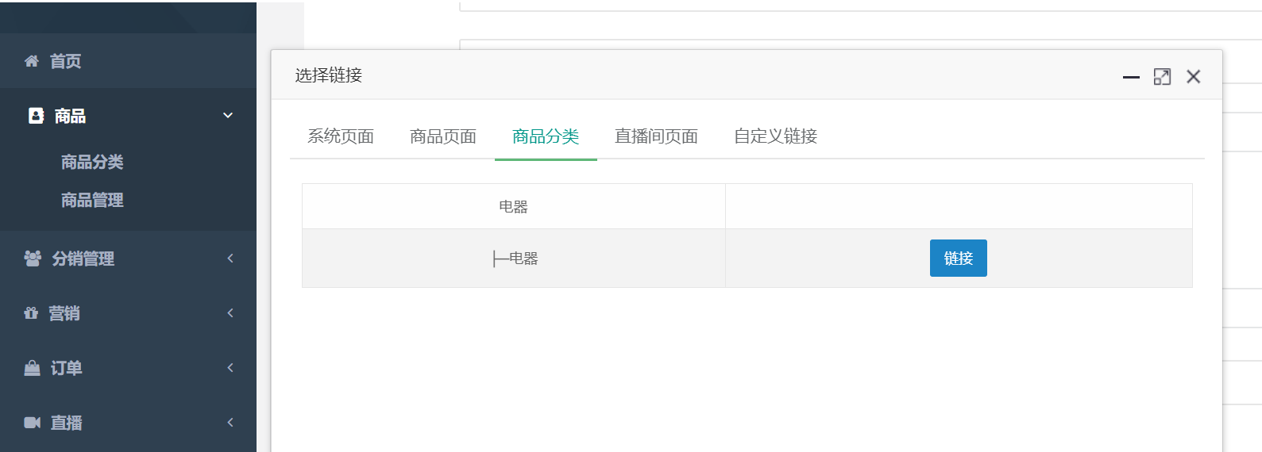Open the 直播间页面 tab
1262x452 pixels.
[x=656, y=136]
